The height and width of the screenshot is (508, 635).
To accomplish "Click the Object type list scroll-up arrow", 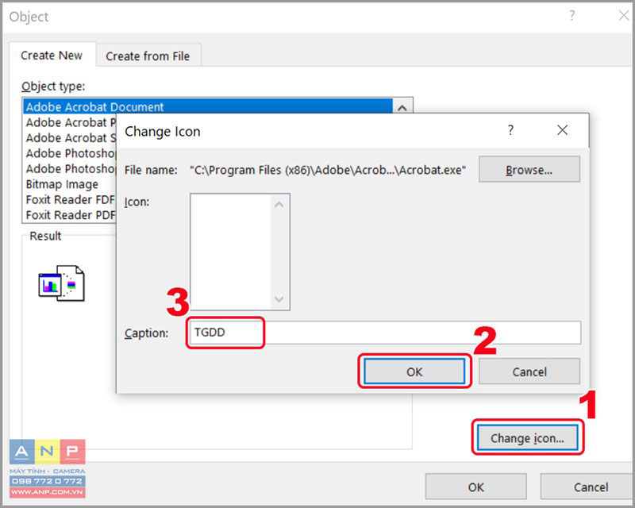I will tap(402, 107).
